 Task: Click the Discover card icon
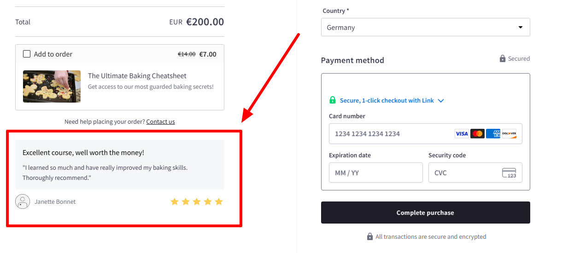509,134
